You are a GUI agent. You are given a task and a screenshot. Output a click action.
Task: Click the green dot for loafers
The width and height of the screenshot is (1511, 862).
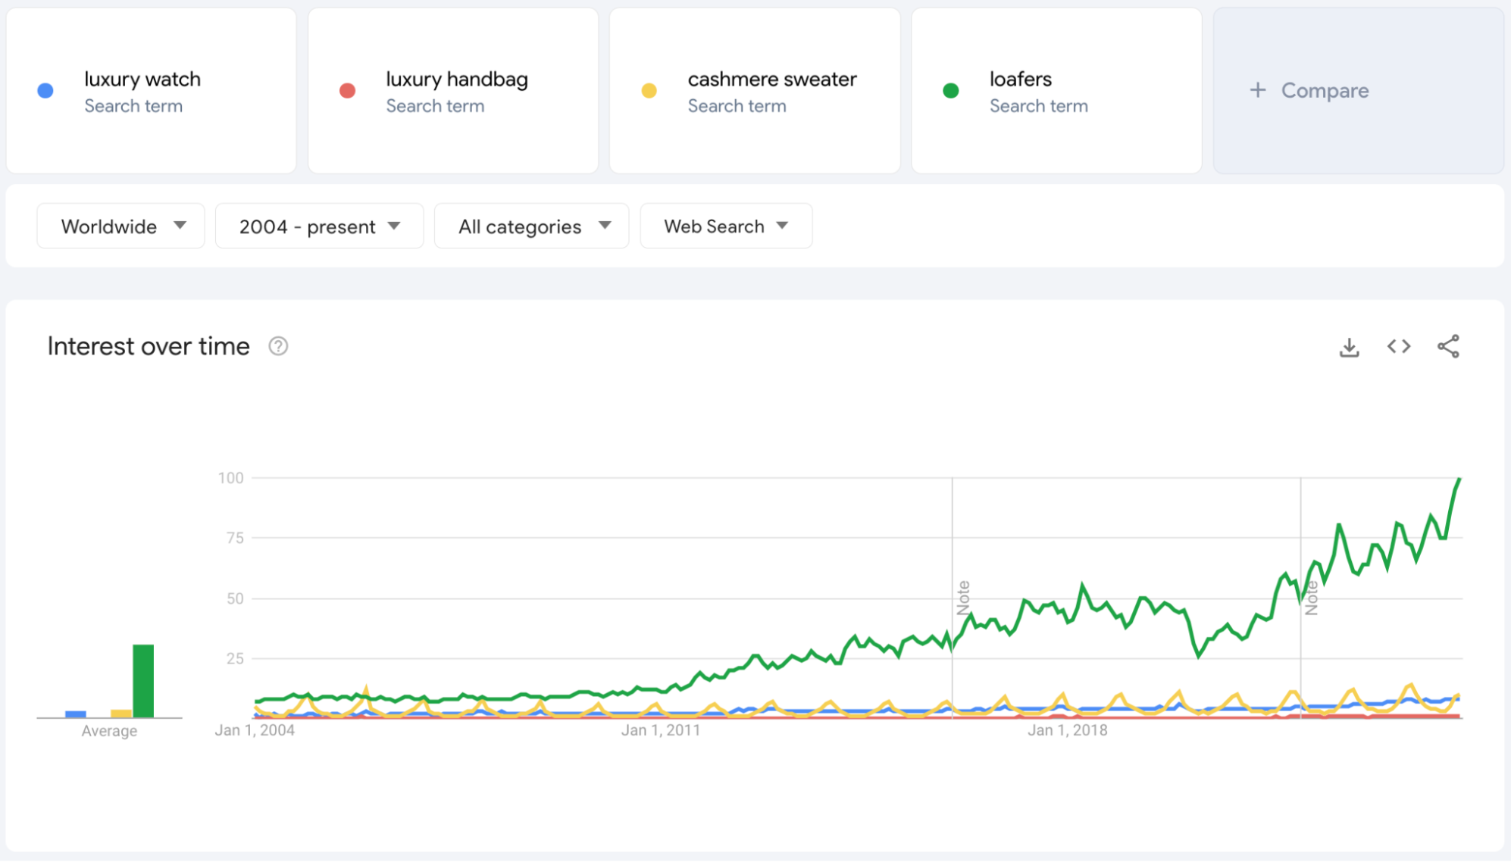coord(951,91)
